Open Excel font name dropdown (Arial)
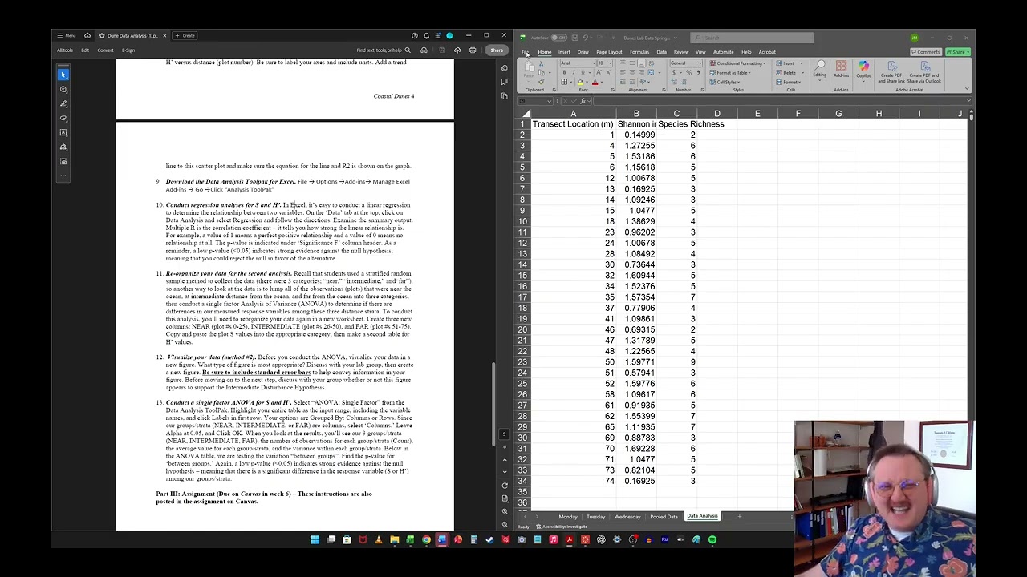This screenshot has height=577, width=1027. [x=594, y=63]
